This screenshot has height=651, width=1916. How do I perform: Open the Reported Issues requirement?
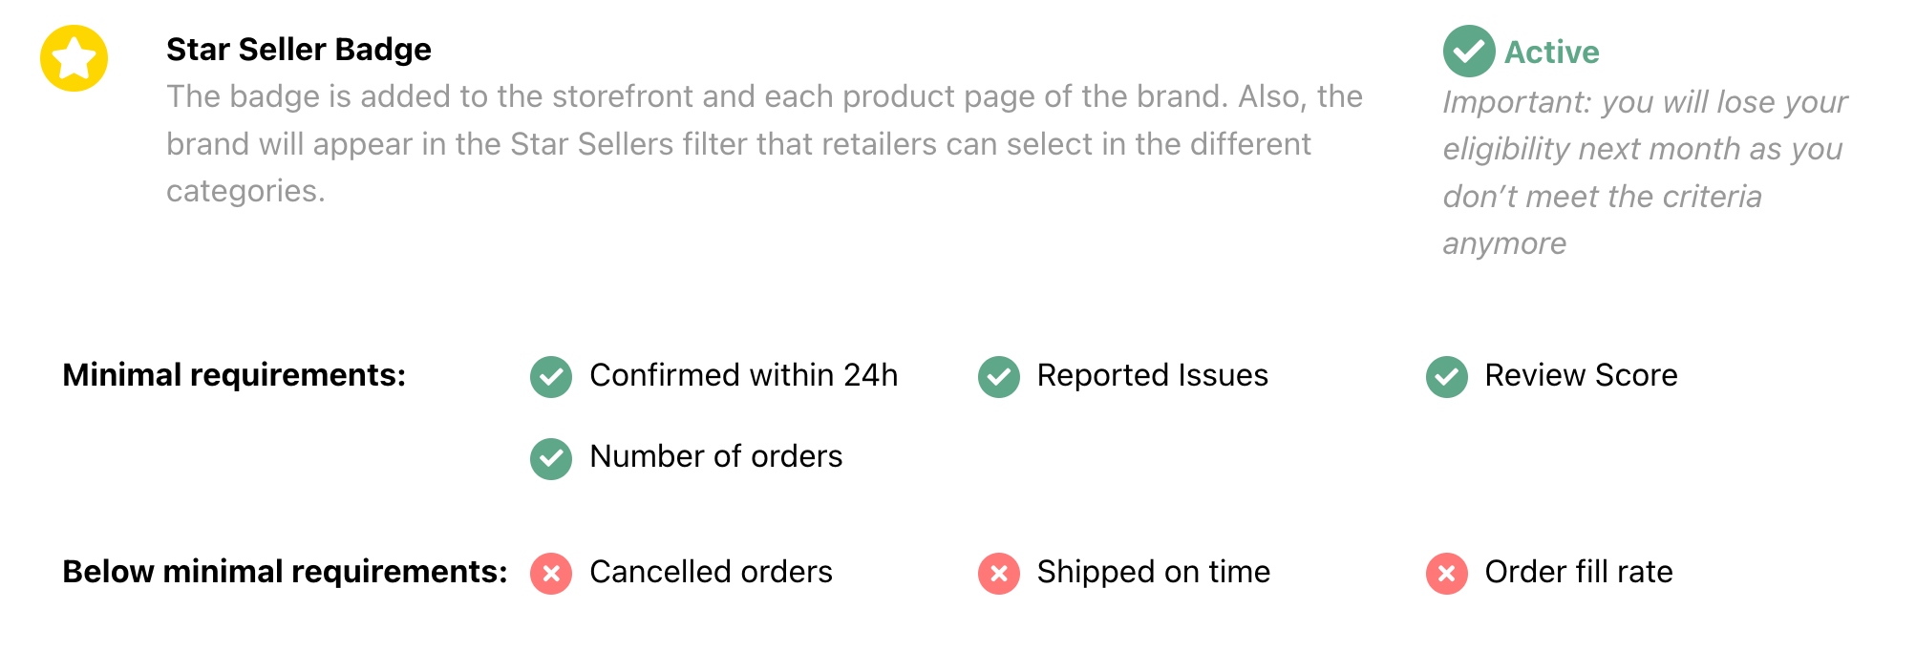tap(1153, 375)
